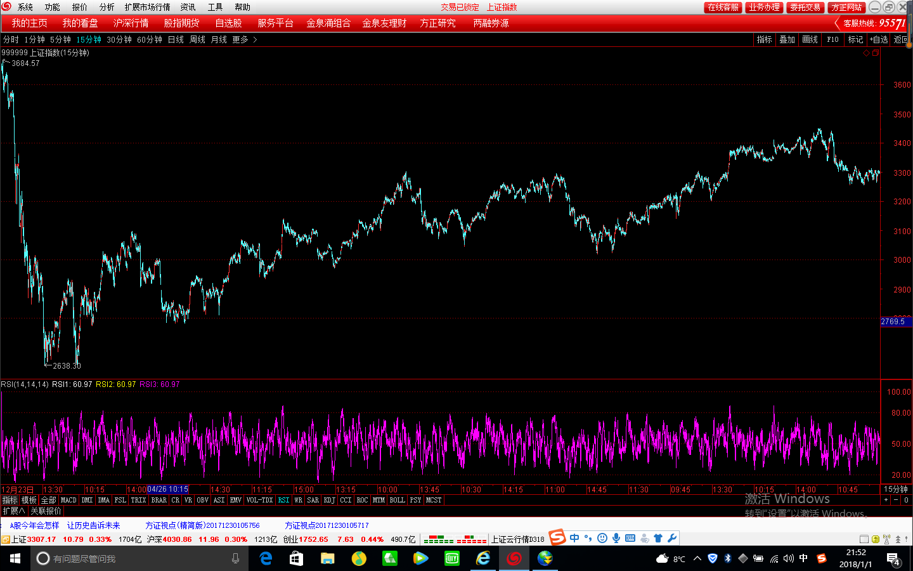Open the Sogou emoji smiley panel
The image size is (913, 571).
click(602, 538)
